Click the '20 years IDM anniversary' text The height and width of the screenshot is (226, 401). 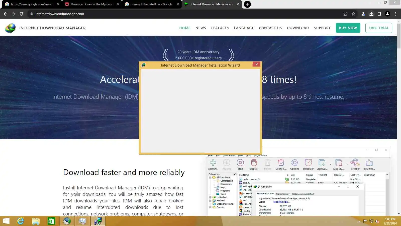[198, 52]
